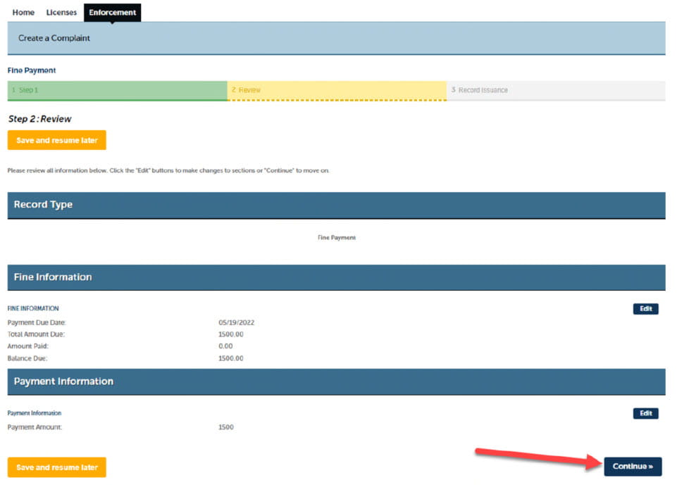The image size is (677, 485).
Task: Click the Amount Paid value 0.00
Action: (225, 346)
